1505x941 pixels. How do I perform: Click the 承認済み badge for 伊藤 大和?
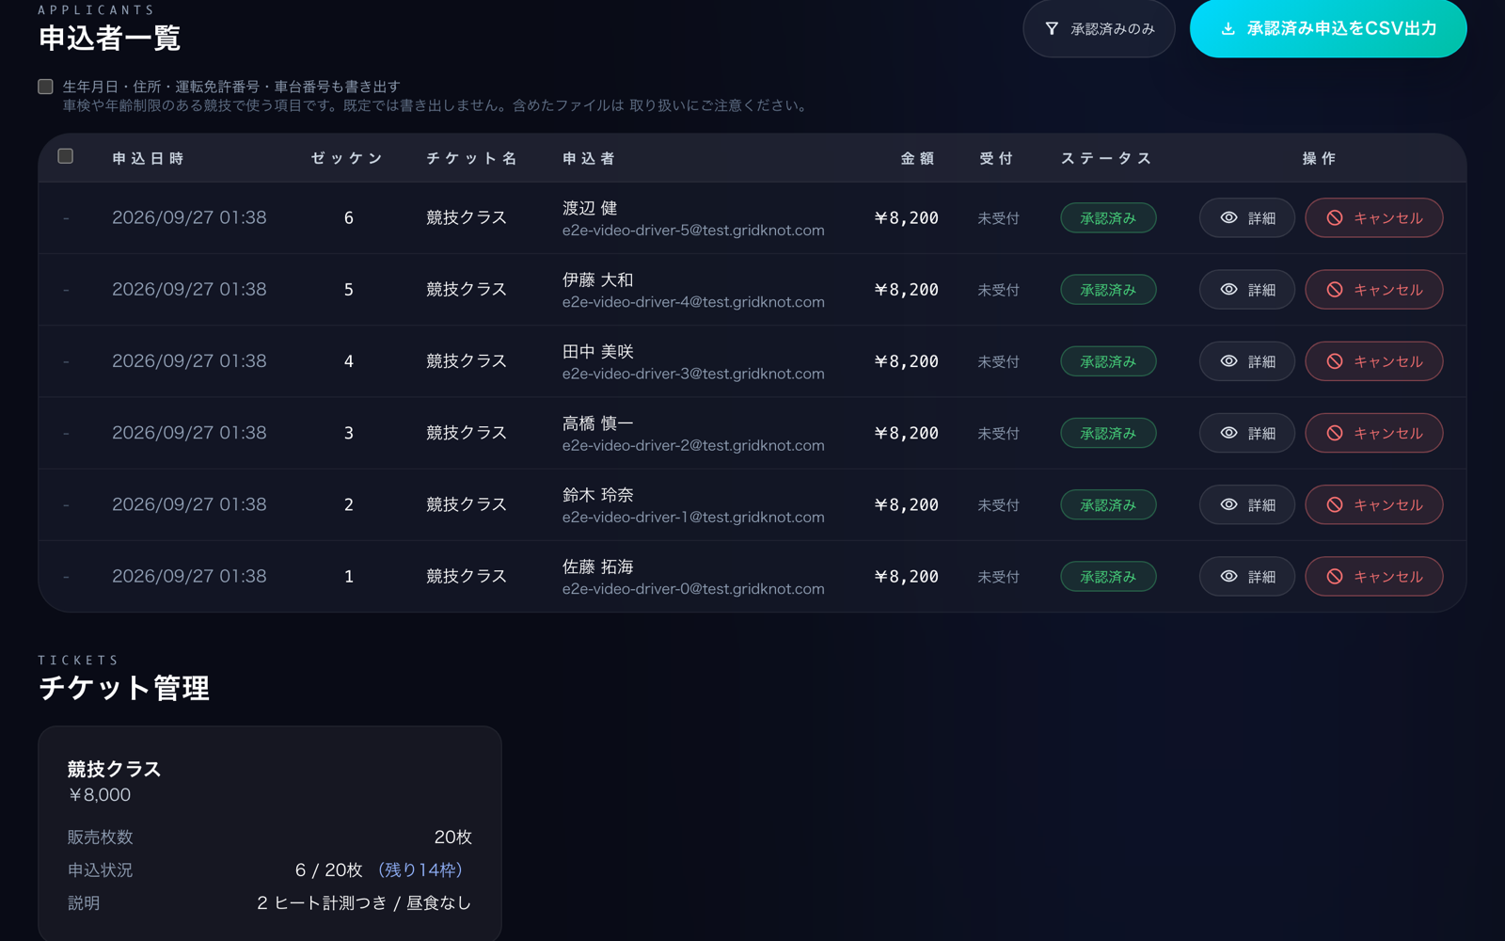coord(1108,290)
